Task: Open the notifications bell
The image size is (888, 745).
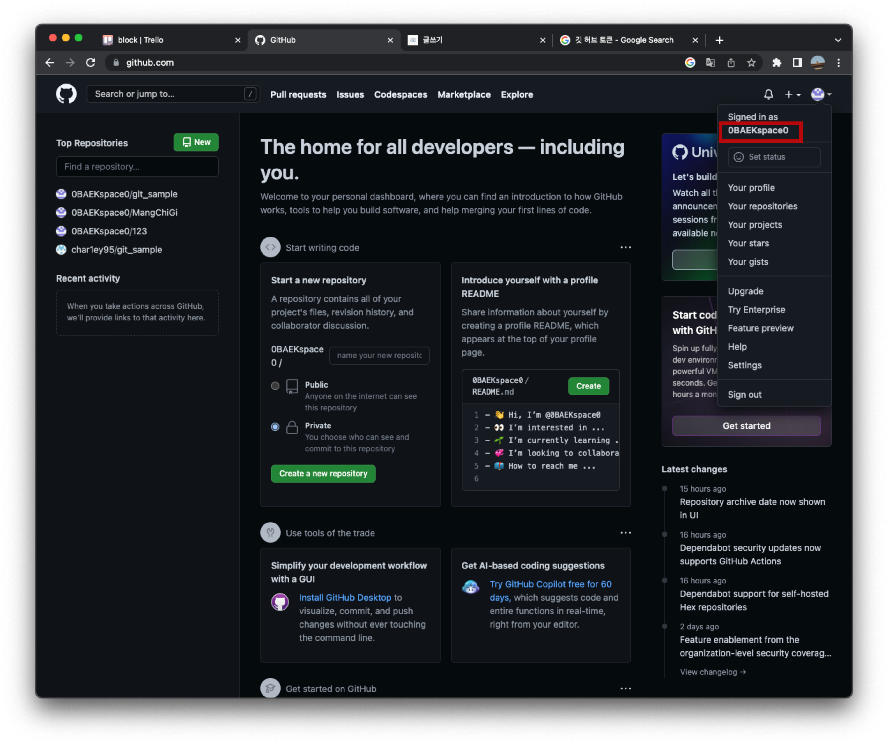Action: 768,94
